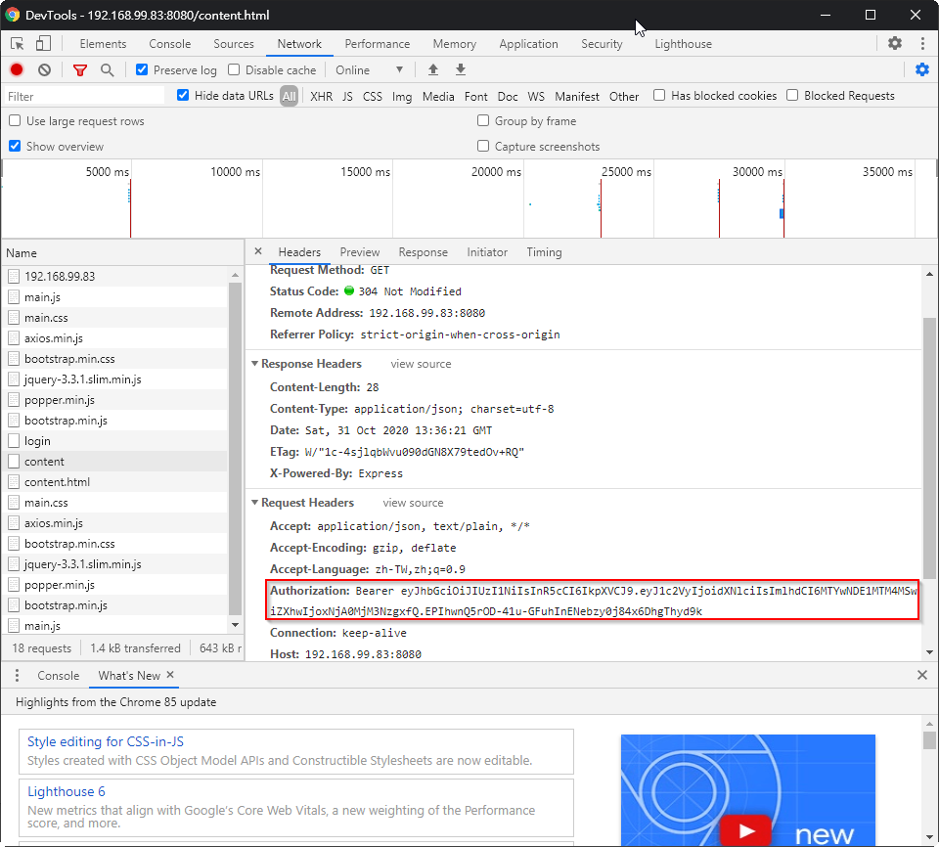The image size is (939, 847).
Task: Enable Group by frame
Action: click(483, 120)
